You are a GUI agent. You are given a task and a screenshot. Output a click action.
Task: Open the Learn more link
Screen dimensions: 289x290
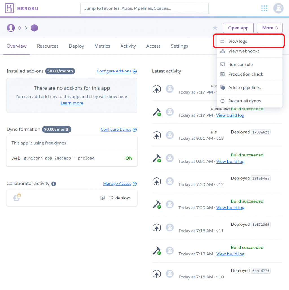click(72, 103)
